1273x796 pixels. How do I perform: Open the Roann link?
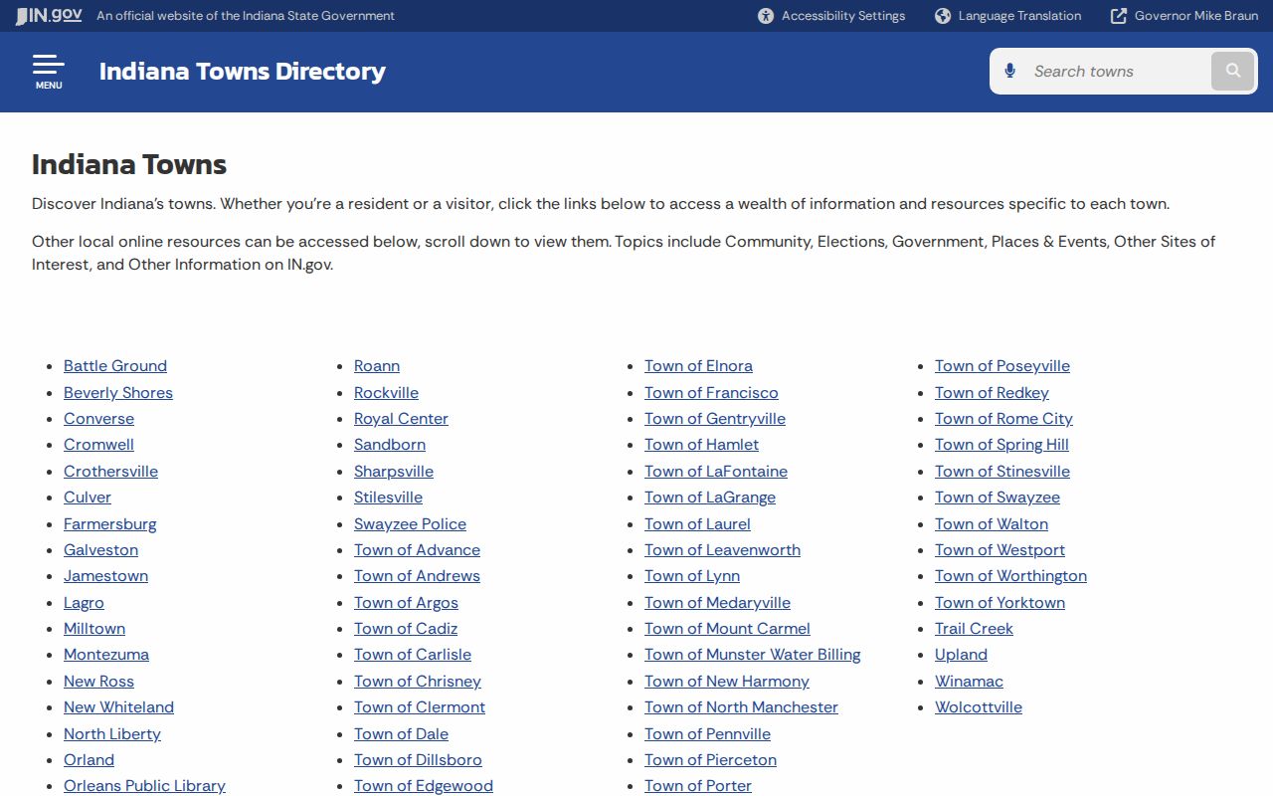point(377,366)
